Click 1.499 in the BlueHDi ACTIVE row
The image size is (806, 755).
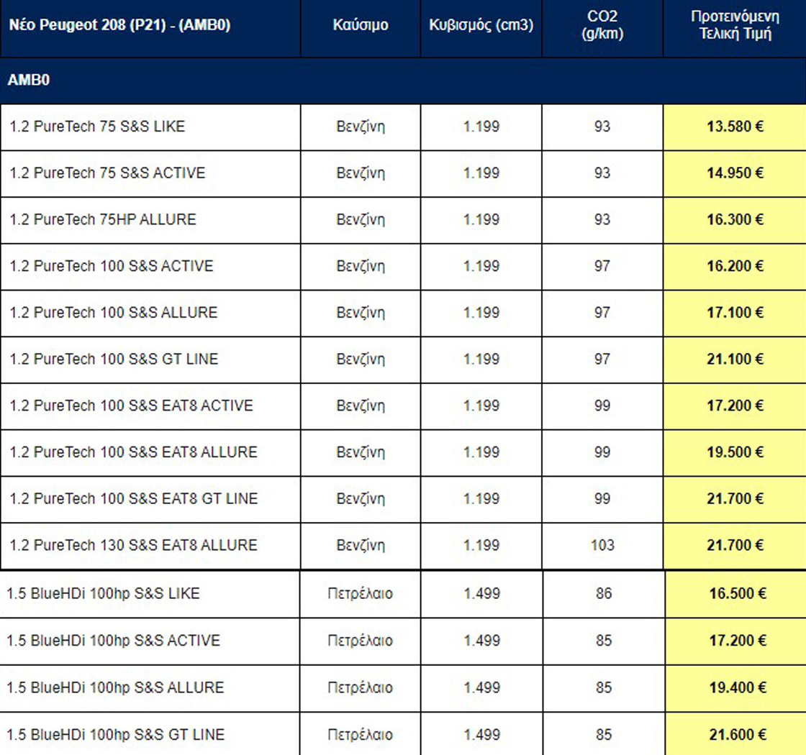[481, 641]
